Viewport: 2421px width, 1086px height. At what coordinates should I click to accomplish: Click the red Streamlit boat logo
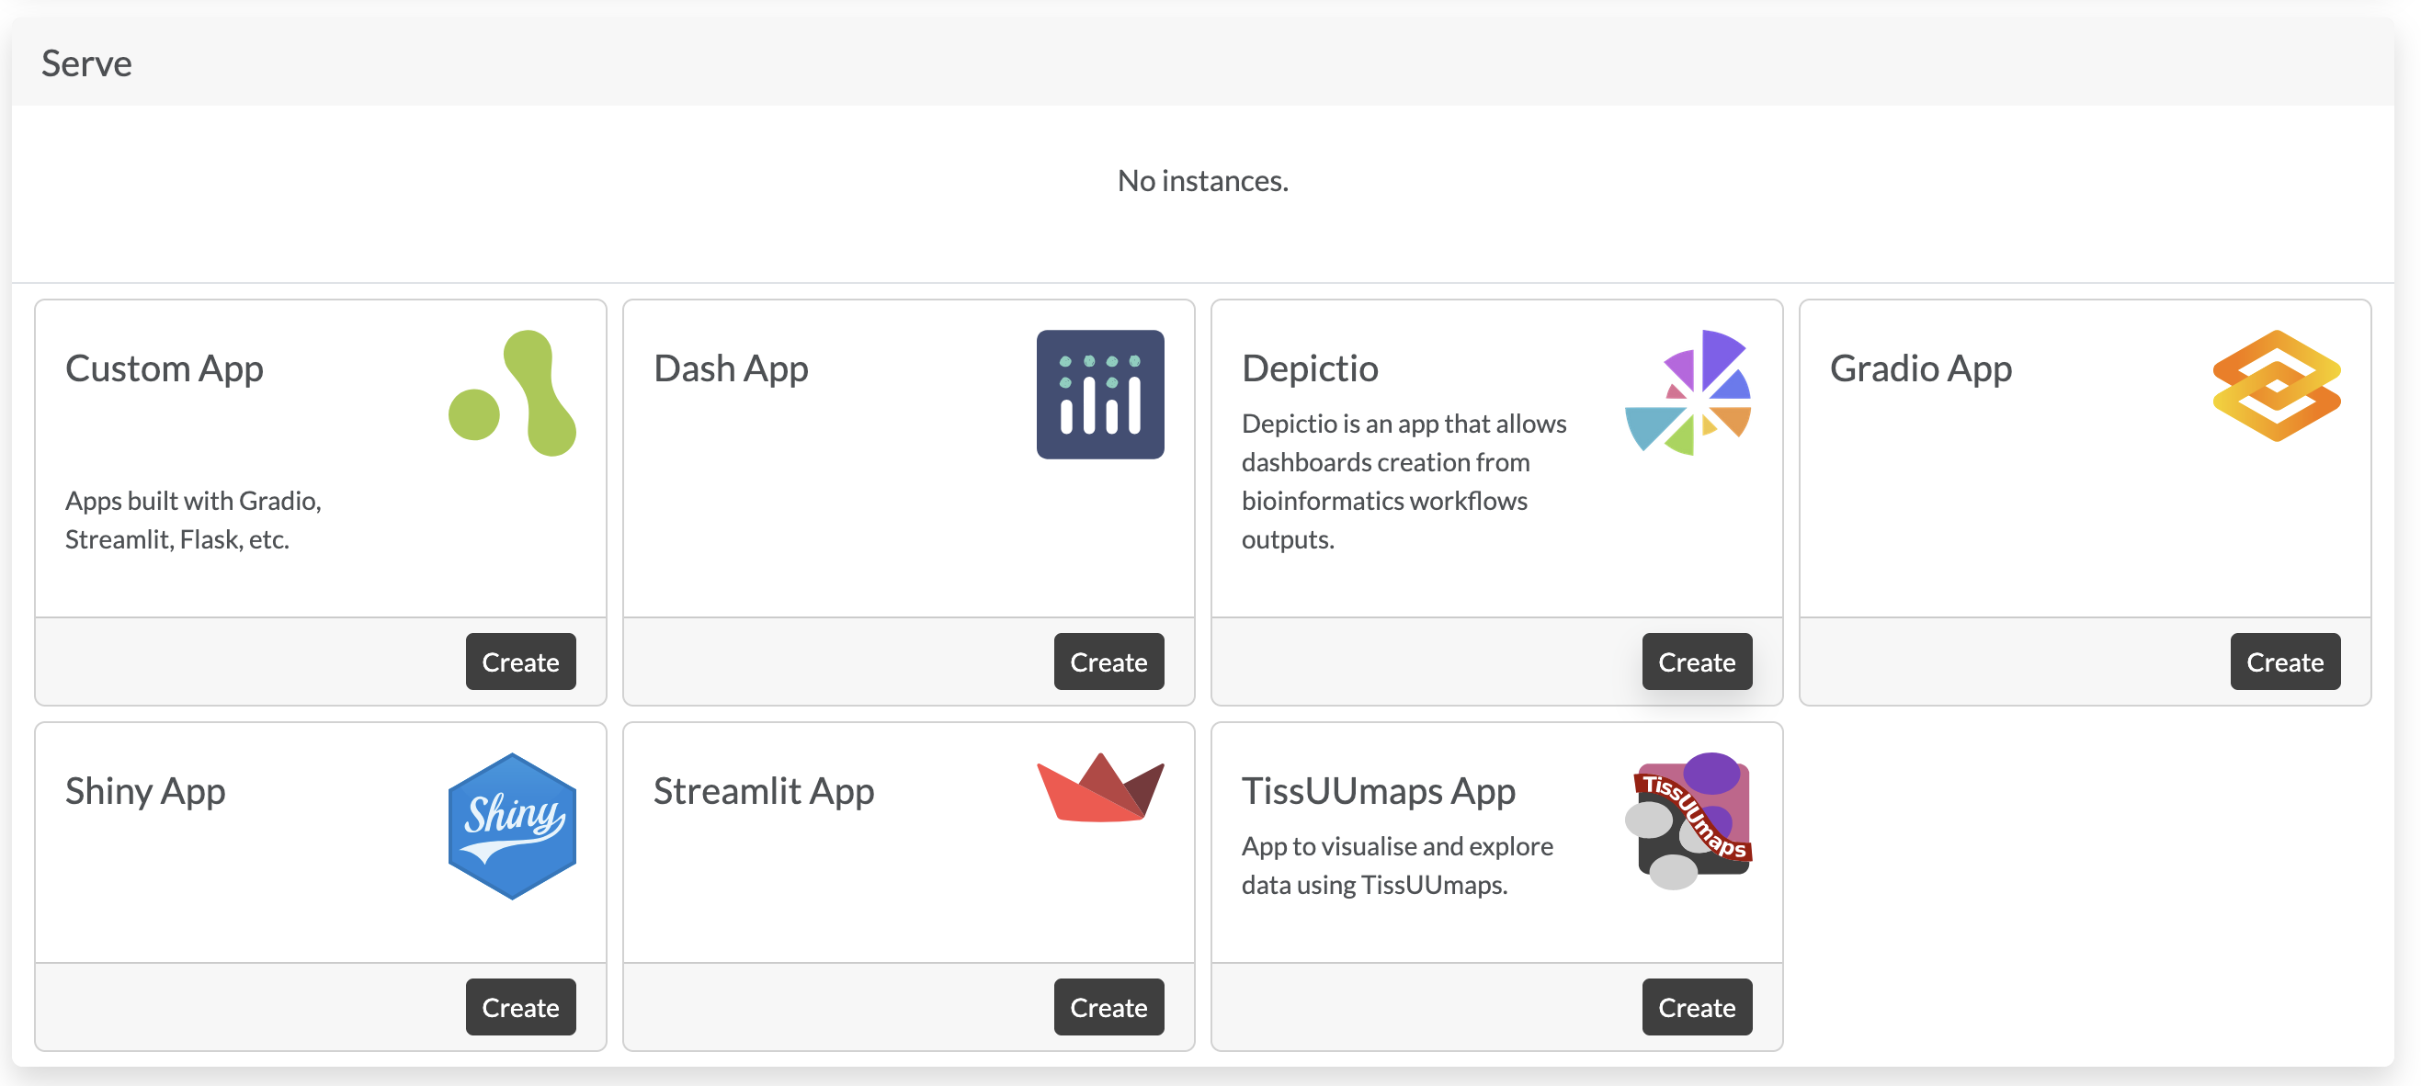point(1099,788)
